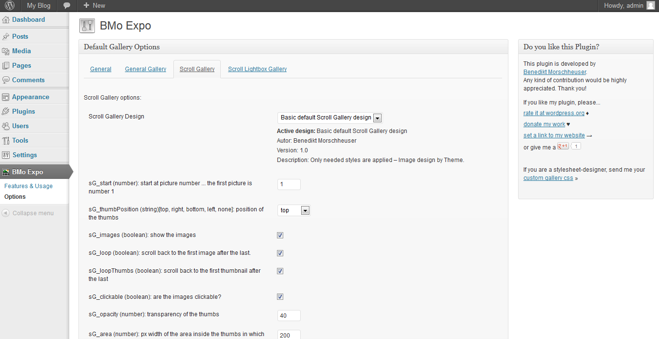Click the WordPress logo icon in admin bar
The image size is (659, 339).
10,5
